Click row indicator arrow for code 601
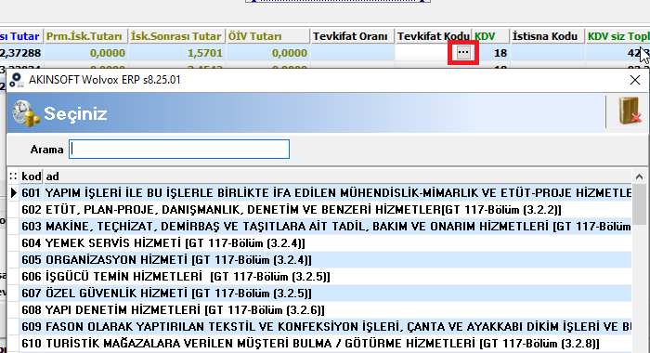Screen dimensions: 650x353 click(x=13, y=193)
